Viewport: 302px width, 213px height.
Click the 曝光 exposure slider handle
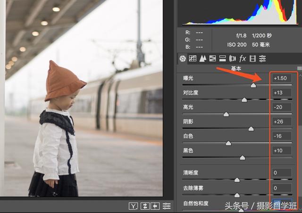253,85
